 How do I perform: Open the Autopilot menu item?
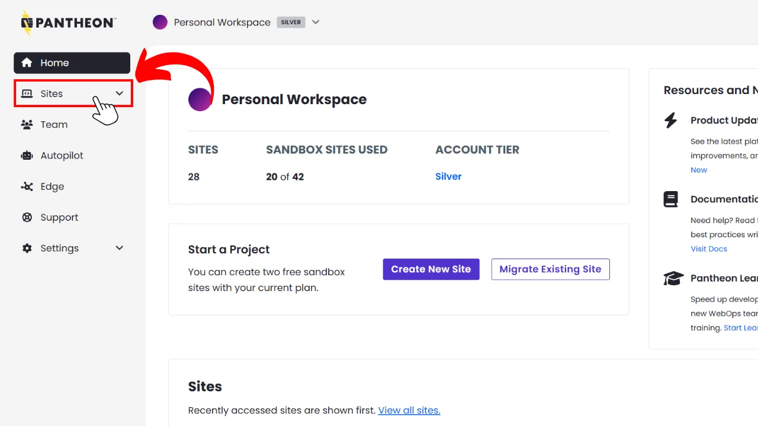coord(62,156)
